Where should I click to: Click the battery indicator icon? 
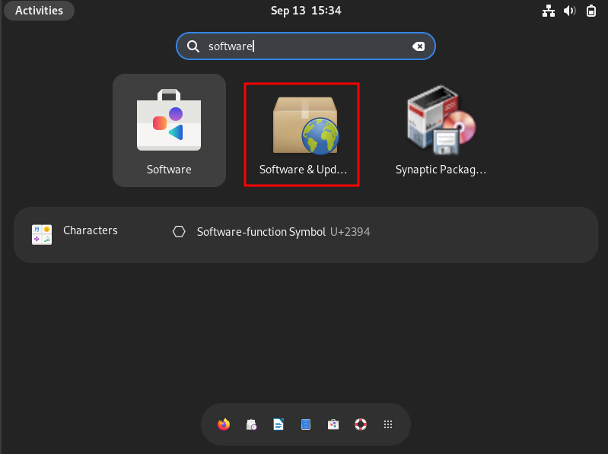tap(591, 11)
